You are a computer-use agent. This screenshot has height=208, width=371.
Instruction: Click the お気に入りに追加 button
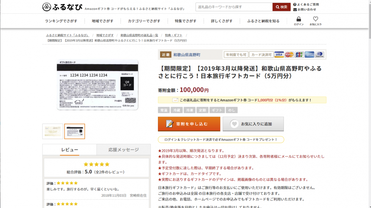point(253,124)
